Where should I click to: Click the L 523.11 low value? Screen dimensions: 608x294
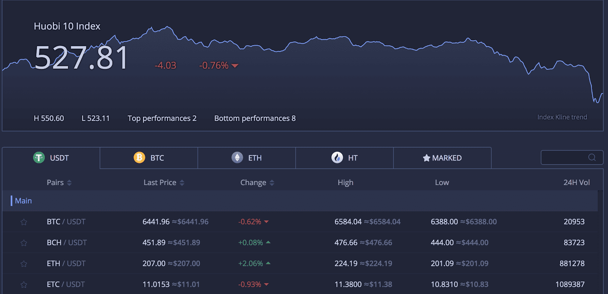(96, 118)
